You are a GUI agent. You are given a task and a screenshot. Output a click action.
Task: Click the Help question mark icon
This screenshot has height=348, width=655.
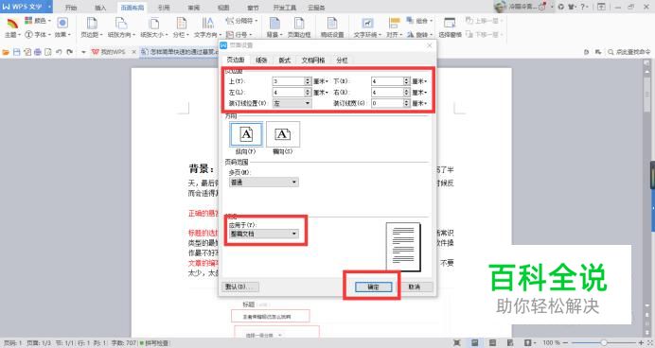(x=583, y=7)
